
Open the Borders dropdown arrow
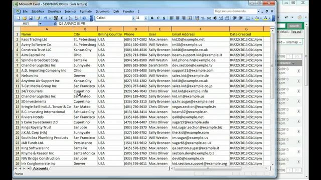(252, 18)
